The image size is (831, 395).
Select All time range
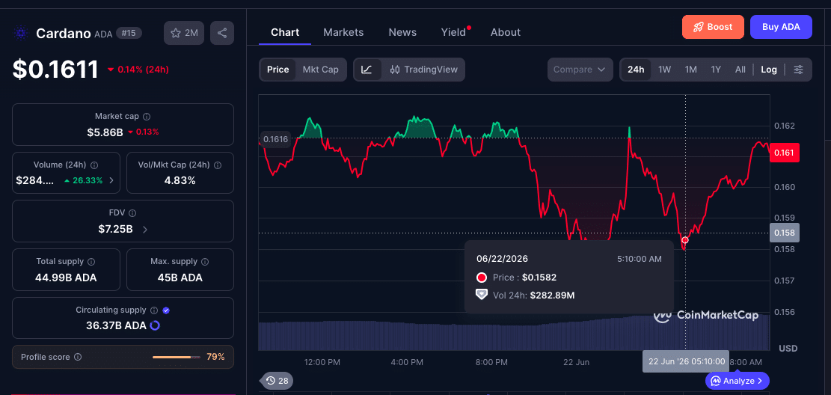[740, 70]
